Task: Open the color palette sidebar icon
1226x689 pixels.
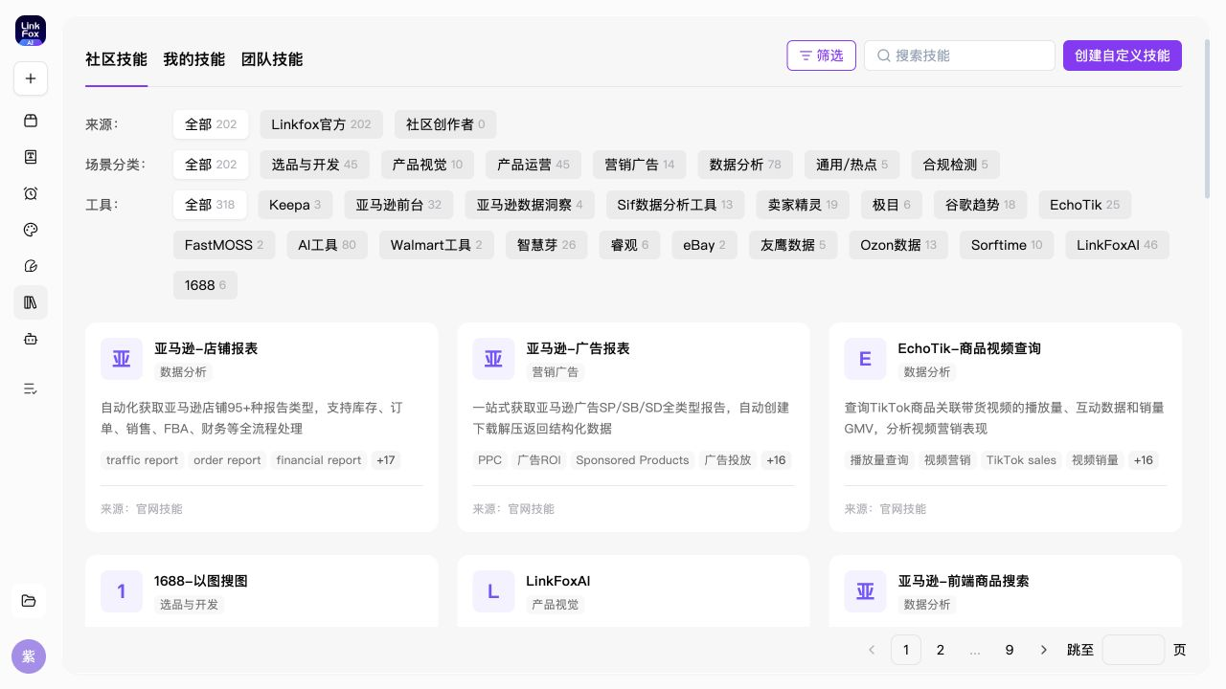Action: pyautogui.click(x=31, y=230)
